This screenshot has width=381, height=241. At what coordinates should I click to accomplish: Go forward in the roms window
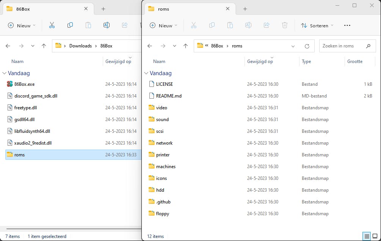point(163,46)
